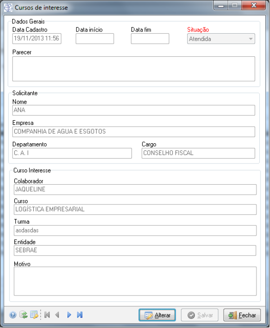Click the Cargo field showing CONSELHO FISCAL
270x328 pixels.
pyautogui.click(x=198, y=153)
